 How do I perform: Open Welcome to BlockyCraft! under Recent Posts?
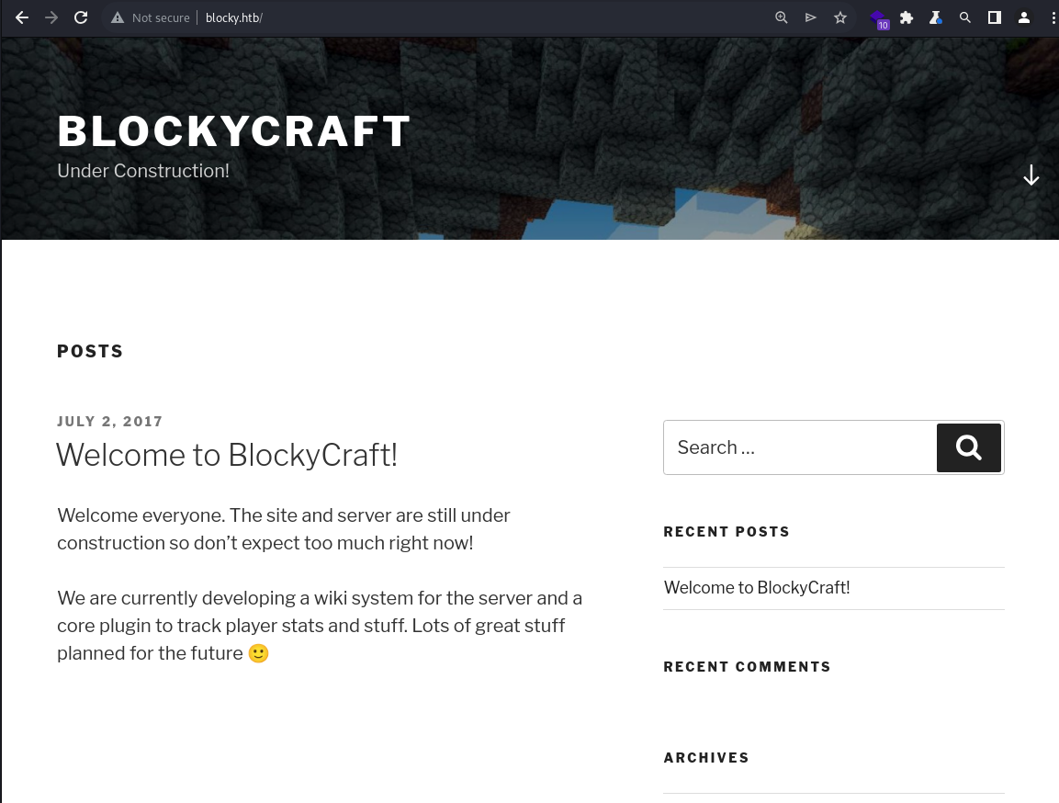tap(757, 588)
